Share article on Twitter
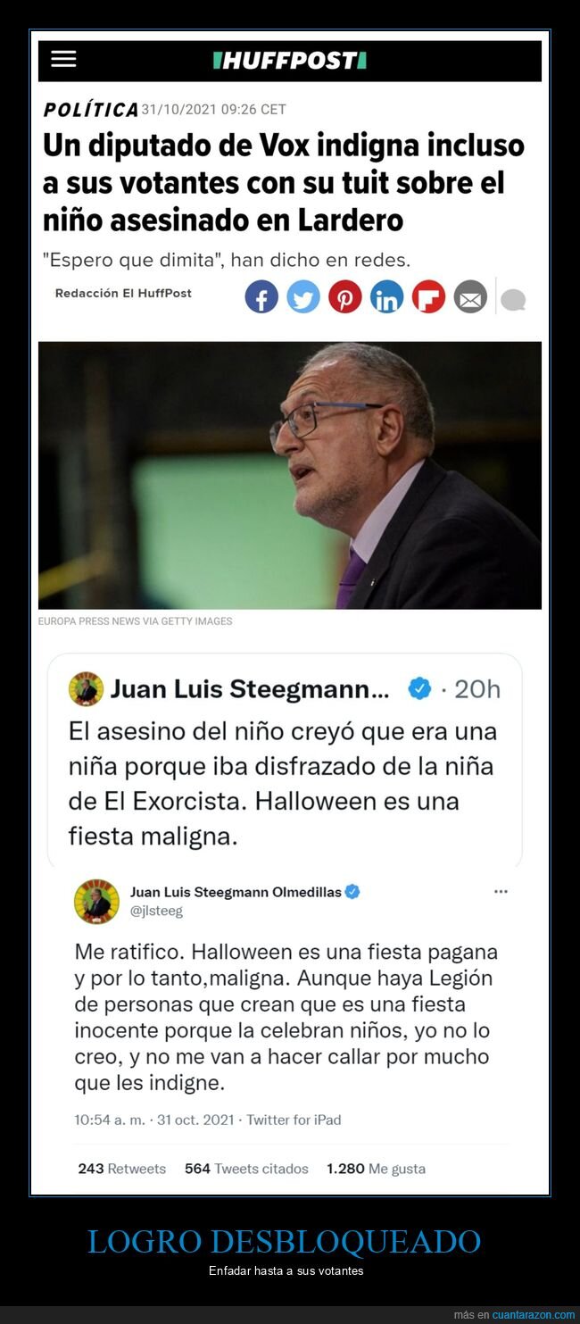This screenshot has height=1324, width=580. pyautogui.click(x=303, y=296)
